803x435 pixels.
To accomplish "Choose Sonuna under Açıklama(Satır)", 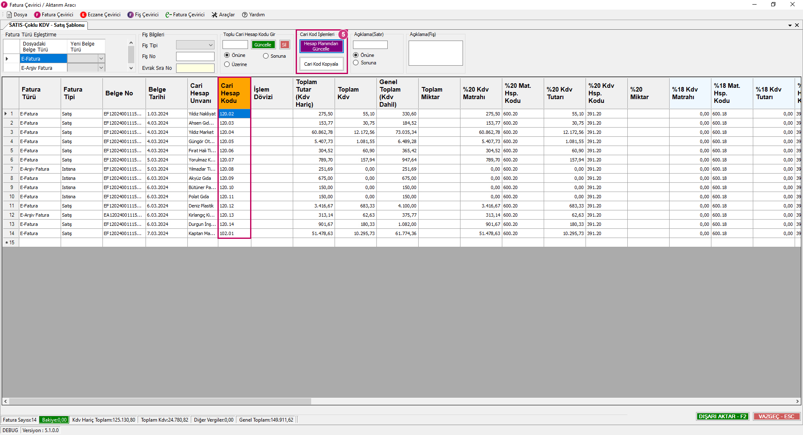I will 356,63.
